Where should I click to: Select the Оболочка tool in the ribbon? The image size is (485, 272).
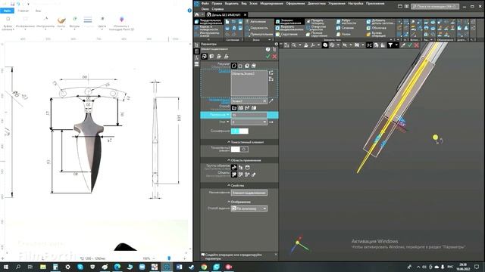[376, 28]
